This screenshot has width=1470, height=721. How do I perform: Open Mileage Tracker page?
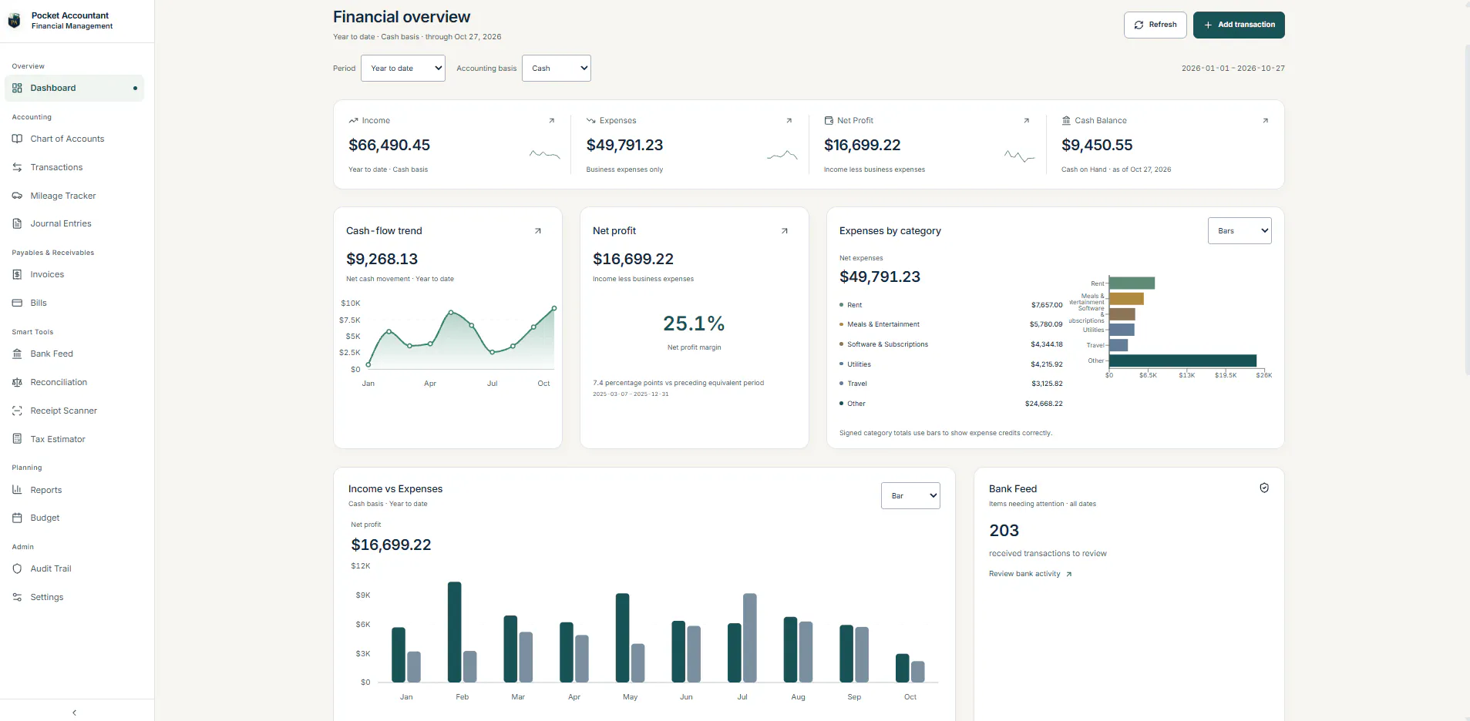click(74, 196)
